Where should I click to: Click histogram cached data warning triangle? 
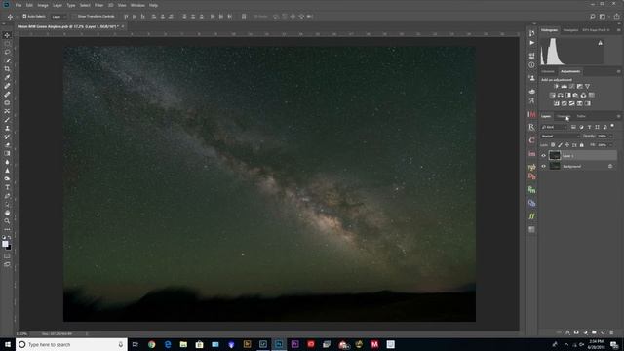point(601,43)
